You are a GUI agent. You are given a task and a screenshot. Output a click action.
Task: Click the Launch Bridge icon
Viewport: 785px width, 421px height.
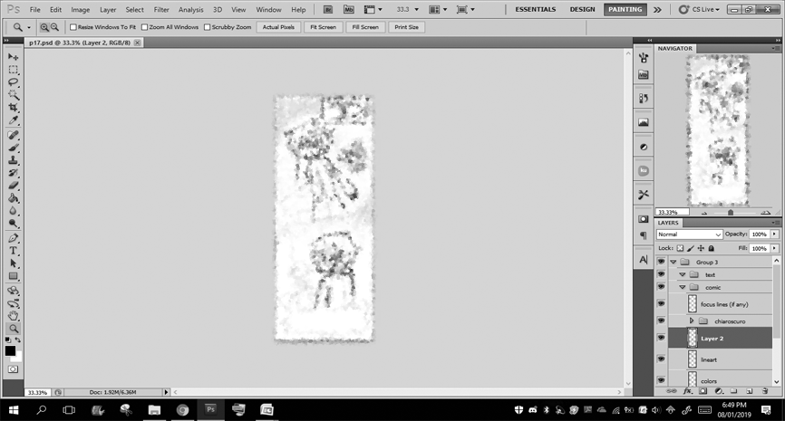(x=326, y=9)
